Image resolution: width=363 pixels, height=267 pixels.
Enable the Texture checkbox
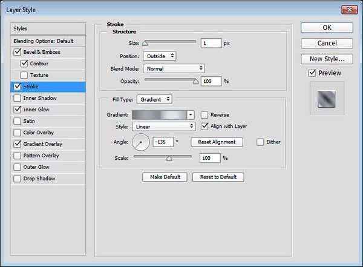[24, 75]
